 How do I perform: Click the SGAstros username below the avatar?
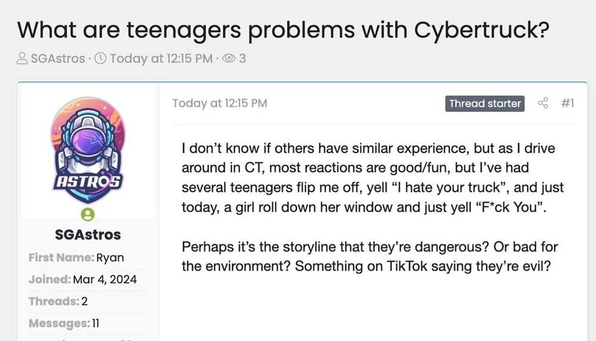click(88, 235)
